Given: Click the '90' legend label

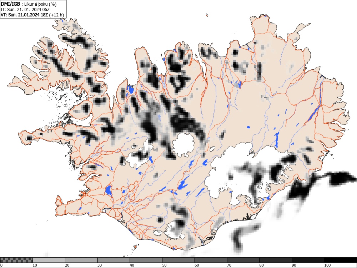Looking at the screenshot, I should (x=294, y=265).
